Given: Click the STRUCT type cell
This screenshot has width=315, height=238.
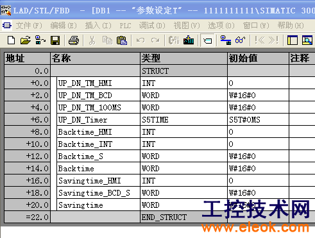Looking at the screenshot, I should 184,71.
